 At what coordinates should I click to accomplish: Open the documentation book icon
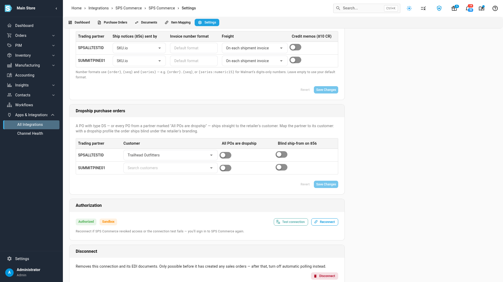(x=482, y=8)
